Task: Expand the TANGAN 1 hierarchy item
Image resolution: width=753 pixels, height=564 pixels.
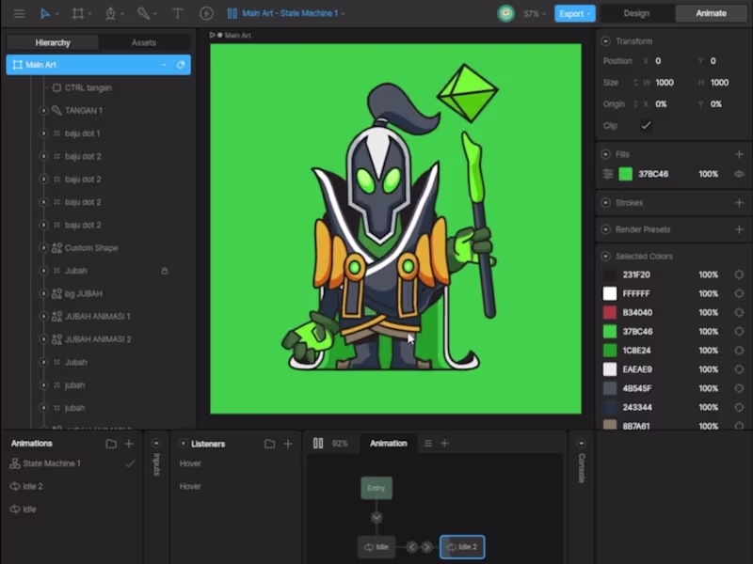Action: (x=43, y=111)
